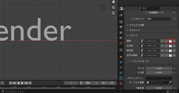Open the フィルモード dropdown showing 両方
The image size is (179, 93).
[159, 19]
